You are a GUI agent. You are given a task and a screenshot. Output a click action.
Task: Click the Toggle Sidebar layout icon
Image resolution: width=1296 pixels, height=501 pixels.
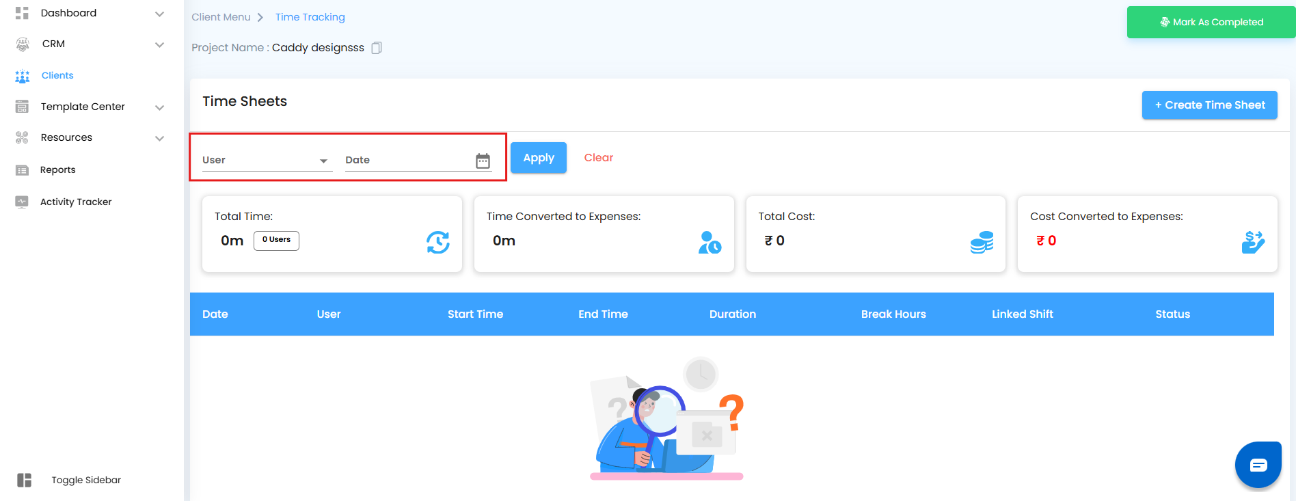(x=25, y=480)
